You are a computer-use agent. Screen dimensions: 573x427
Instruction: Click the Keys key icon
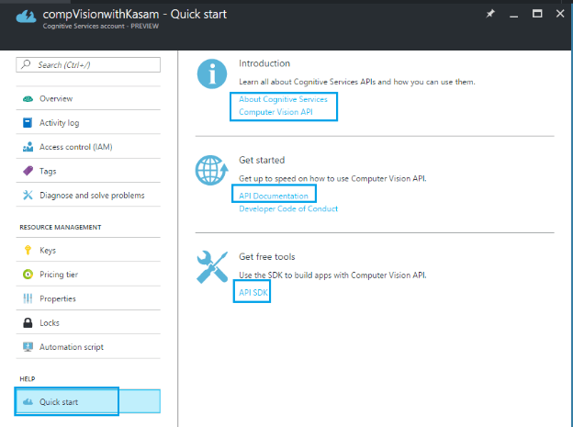(x=28, y=251)
